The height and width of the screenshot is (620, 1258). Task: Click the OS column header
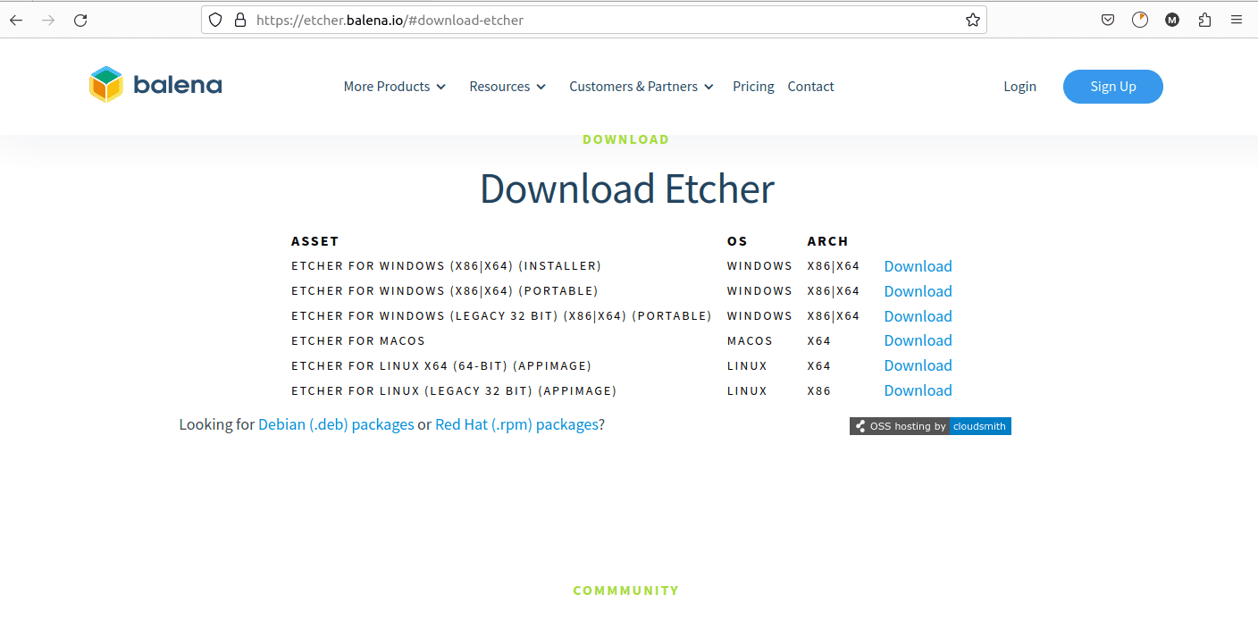[x=737, y=241]
